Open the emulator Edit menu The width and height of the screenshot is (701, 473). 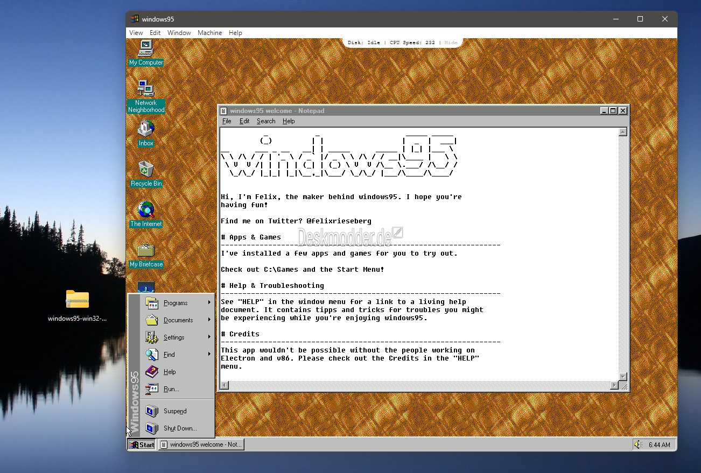pos(155,33)
